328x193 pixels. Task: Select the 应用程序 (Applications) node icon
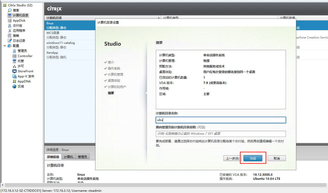click(9, 30)
